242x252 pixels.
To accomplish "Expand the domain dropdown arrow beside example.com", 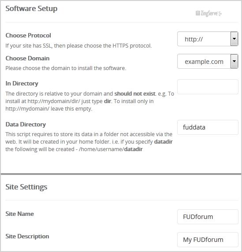I will coord(234,61).
